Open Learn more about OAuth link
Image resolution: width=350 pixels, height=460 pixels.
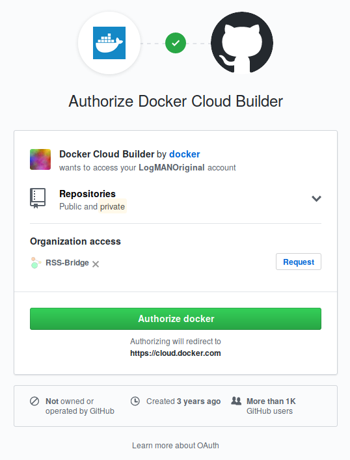coord(176,445)
